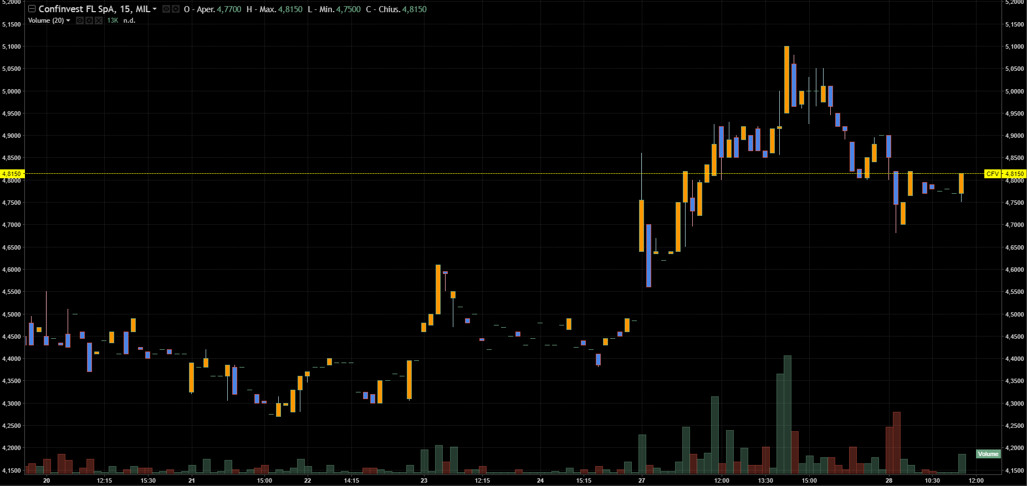Click the O - Aper. value 4,7700

pos(229,9)
